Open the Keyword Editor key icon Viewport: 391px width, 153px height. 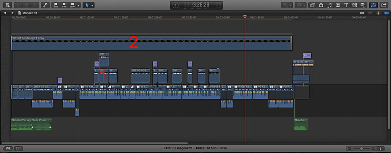pos(45,5)
